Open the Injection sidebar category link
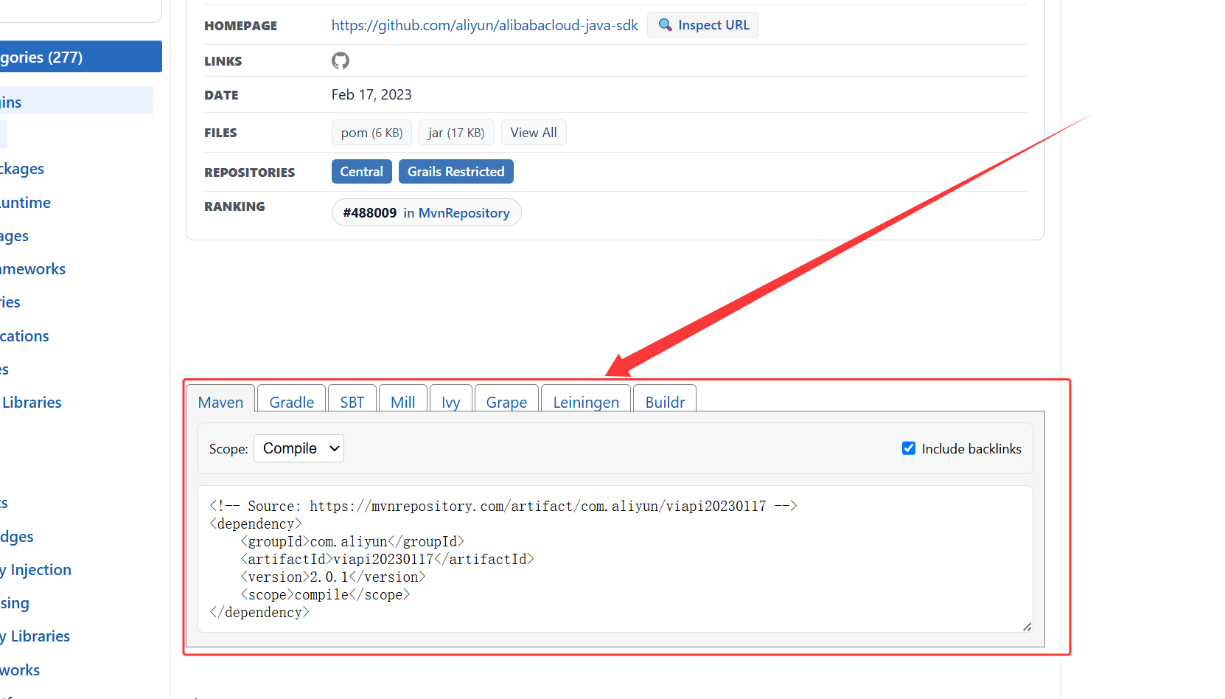The image size is (1225, 699). (x=36, y=570)
